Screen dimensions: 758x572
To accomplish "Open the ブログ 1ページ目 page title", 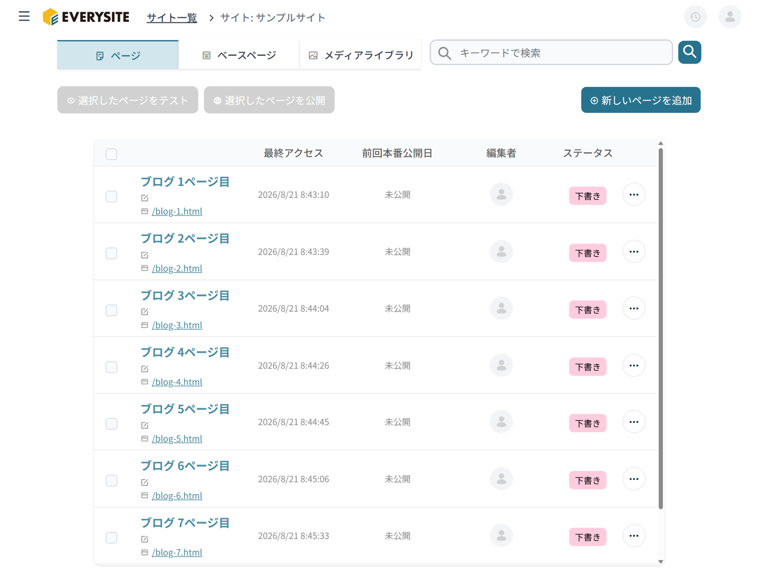I will tap(185, 182).
